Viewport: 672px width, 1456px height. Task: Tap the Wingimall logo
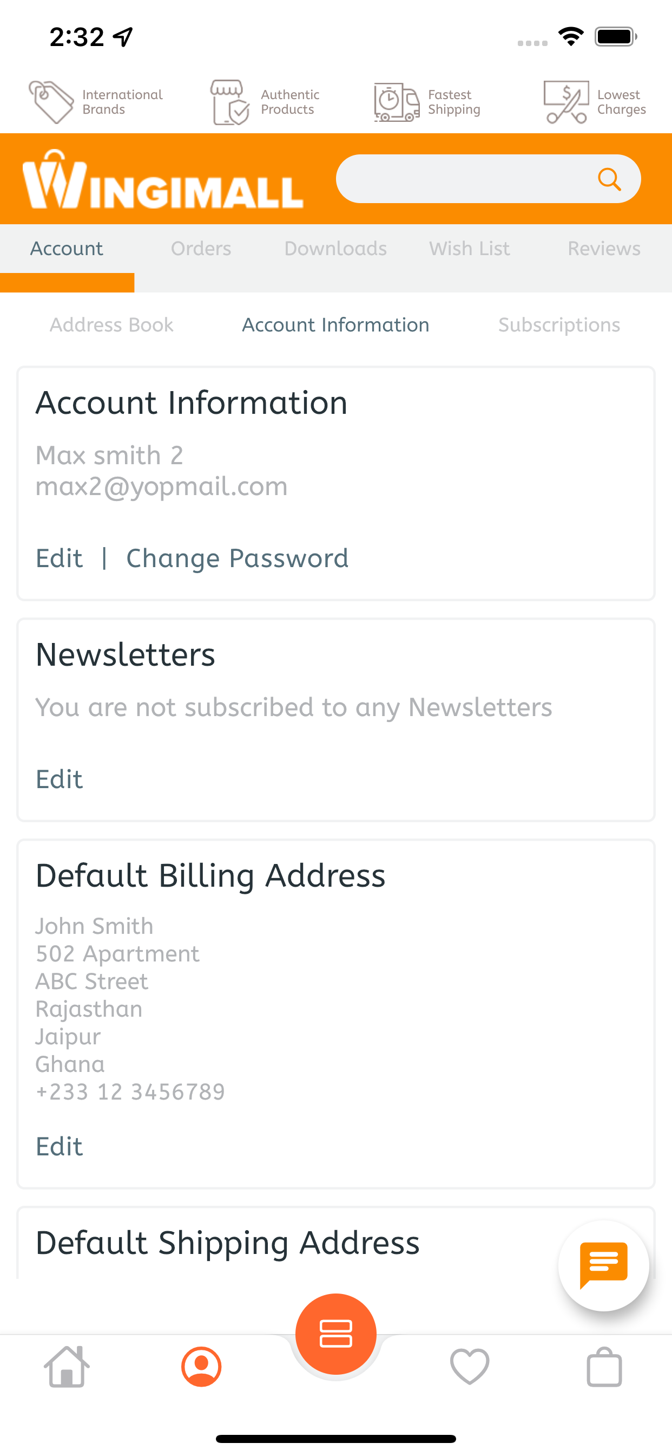(163, 180)
